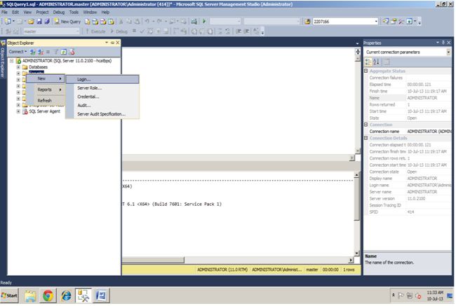Click the Categorized view icon in Properties
This screenshot has width=456, height=306.
coord(368,62)
